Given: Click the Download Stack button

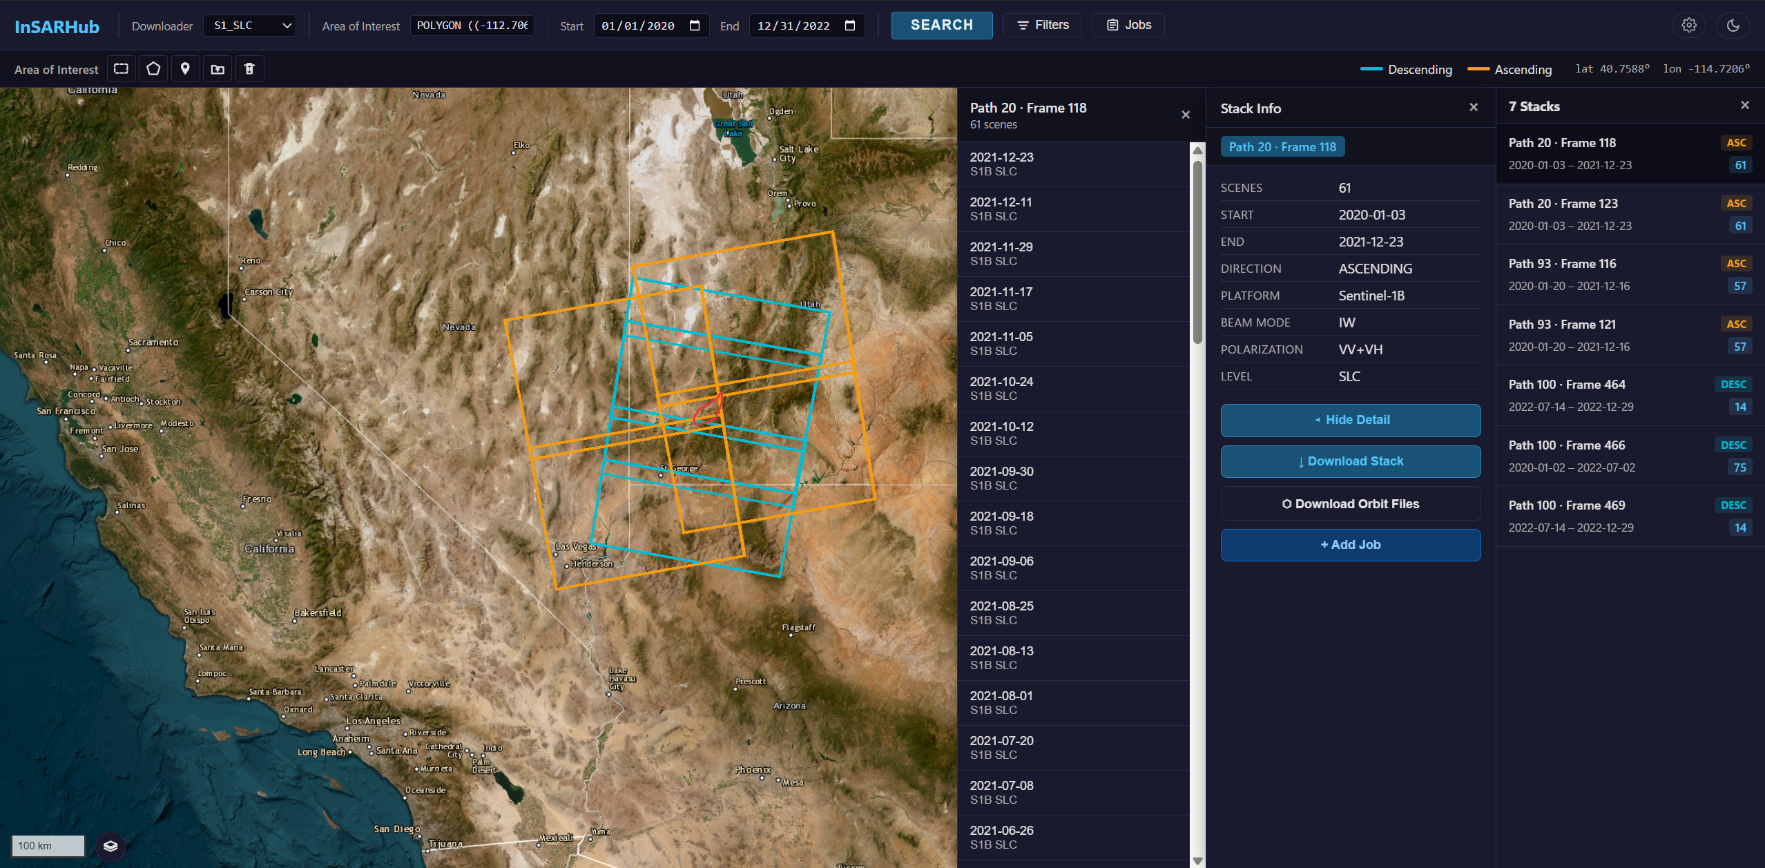Looking at the screenshot, I should coord(1351,461).
